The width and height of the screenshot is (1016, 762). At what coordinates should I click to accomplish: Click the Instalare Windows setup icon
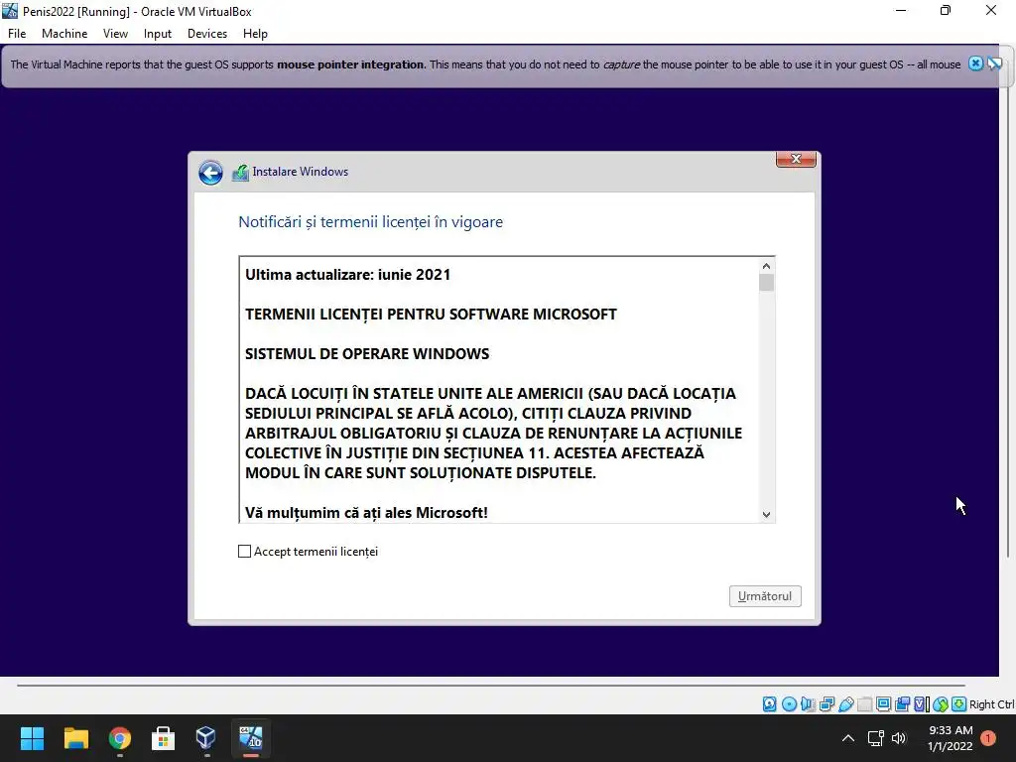click(x=240, y=173)
